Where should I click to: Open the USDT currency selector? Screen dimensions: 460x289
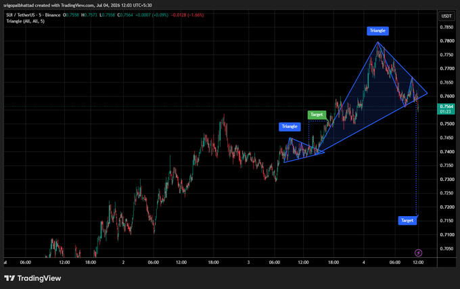pos(446,16)
